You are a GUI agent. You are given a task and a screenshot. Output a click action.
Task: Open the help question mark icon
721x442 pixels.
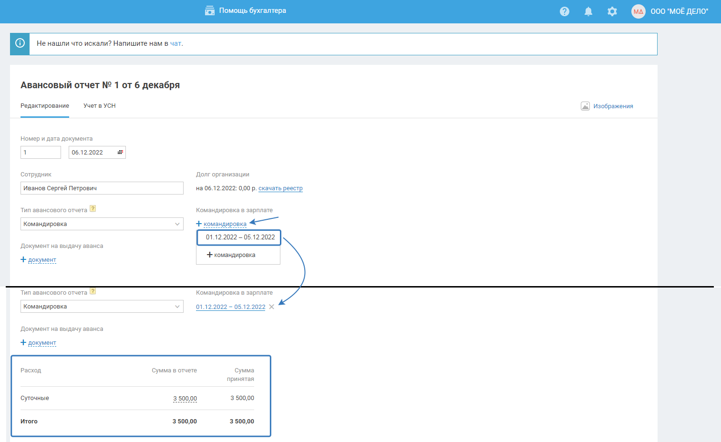coord(565,11)
